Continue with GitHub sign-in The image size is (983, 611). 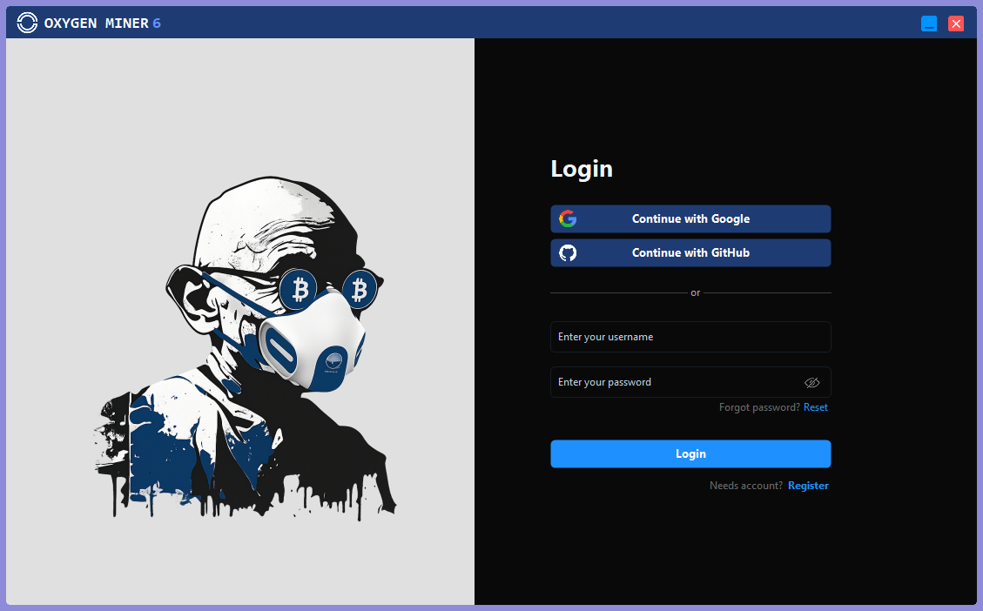(x=690, y=252)
